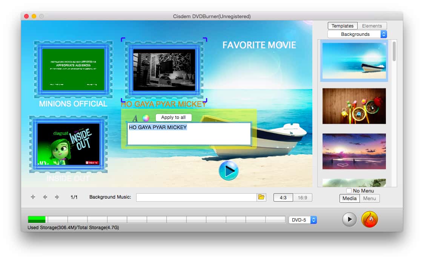Select the 16:9 aspect ratio
This screenshot has width=424, height=262.
(x=302, y=197)
